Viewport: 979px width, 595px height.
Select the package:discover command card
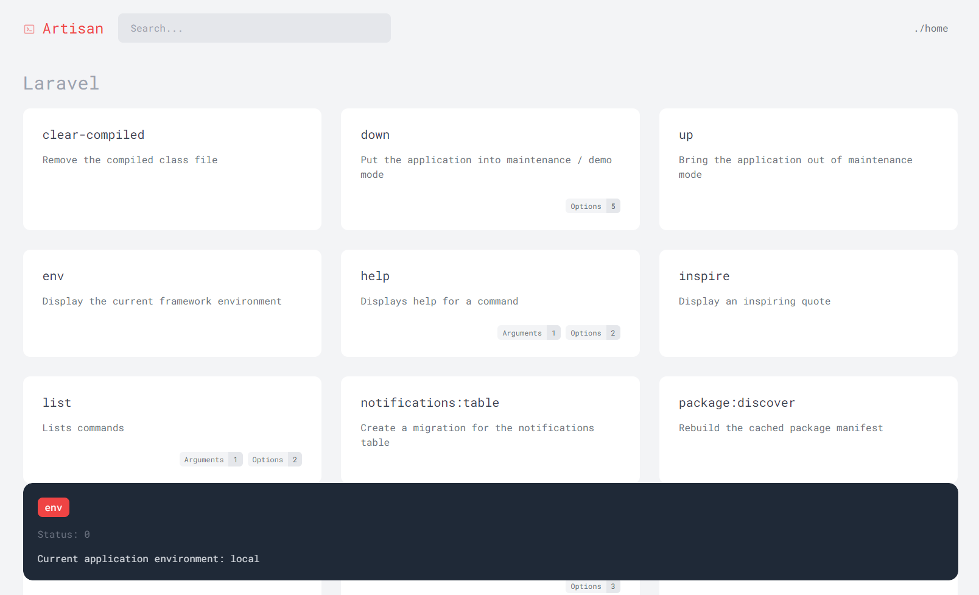(x=809, y=429)
